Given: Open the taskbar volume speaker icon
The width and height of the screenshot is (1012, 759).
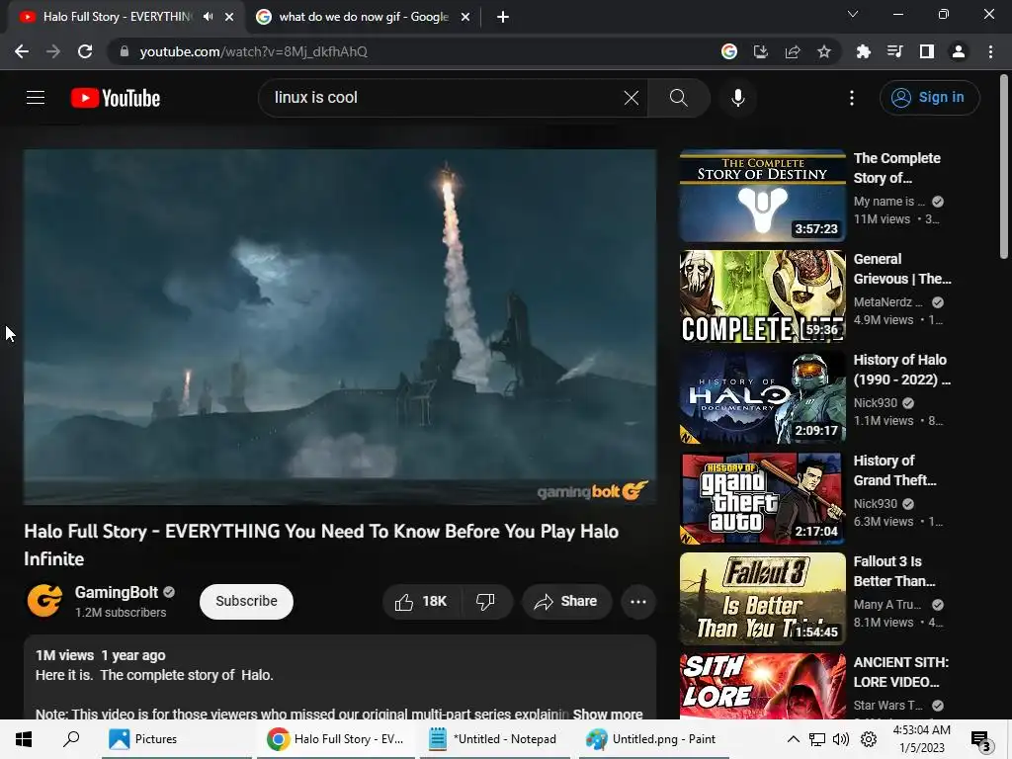Looking at the screenshot, I should [x=841, y=739].
